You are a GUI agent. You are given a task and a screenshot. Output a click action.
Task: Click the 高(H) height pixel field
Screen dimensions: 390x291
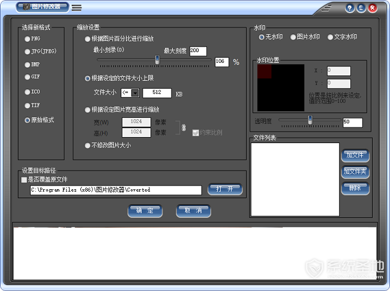click(136, 132)
